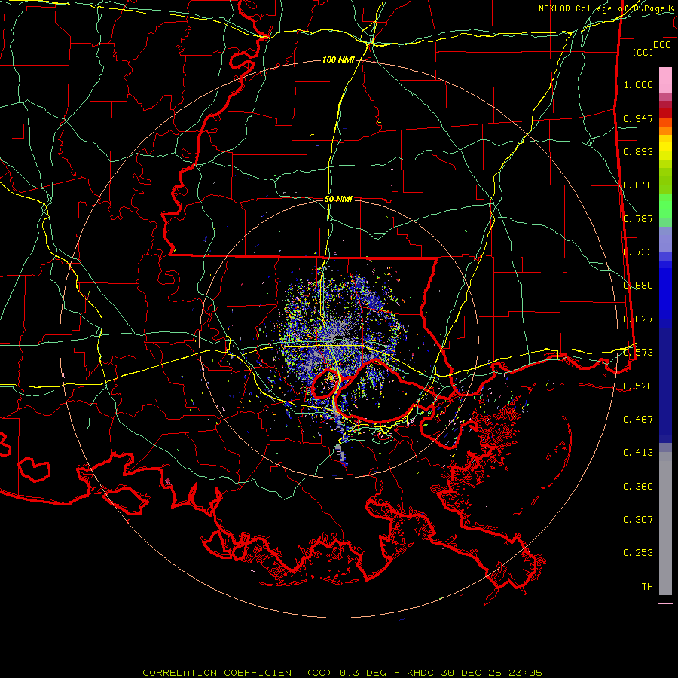The image size is (678, 678).
Task: Select the 0.360 value on the scale
Action: tap(638, 487)
